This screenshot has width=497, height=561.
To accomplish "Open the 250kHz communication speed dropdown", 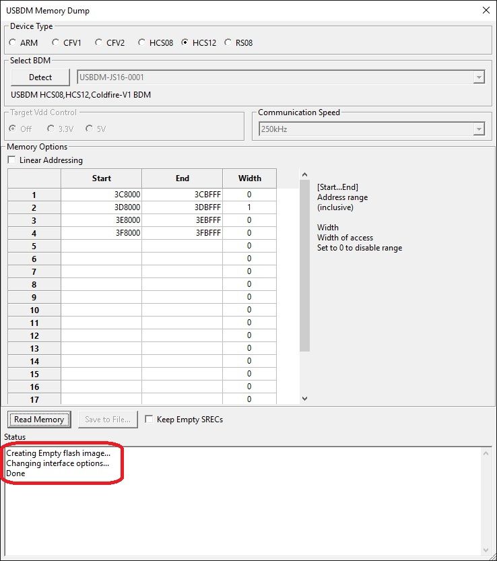I will pyautogui.click(x=478, y=129).
